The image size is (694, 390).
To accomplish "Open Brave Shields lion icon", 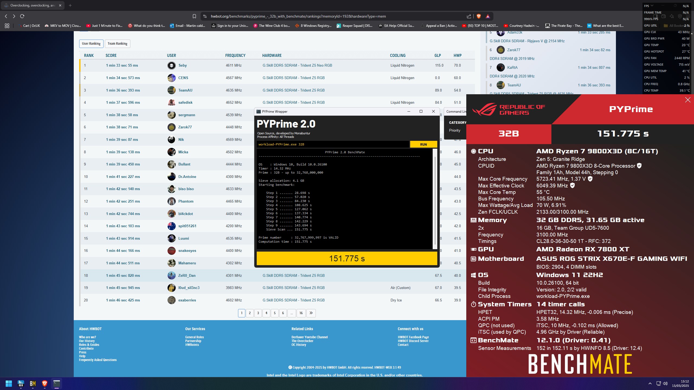I will [478, 16].
